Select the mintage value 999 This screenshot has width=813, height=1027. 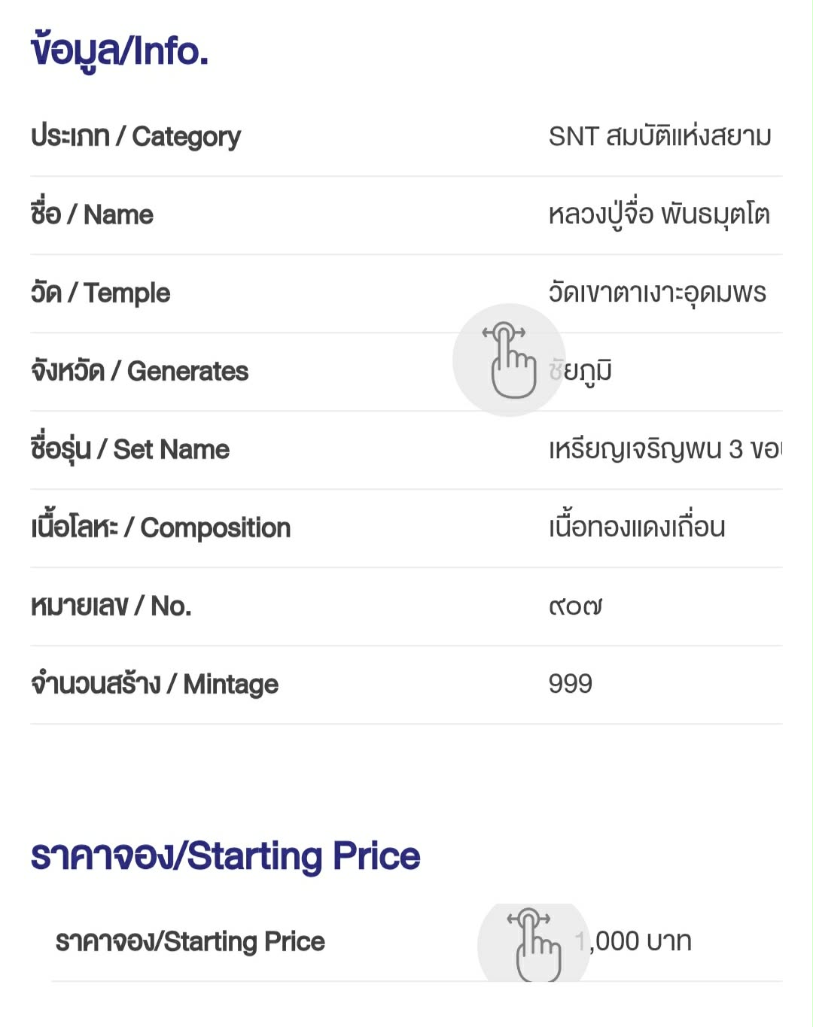pos(571,685)
